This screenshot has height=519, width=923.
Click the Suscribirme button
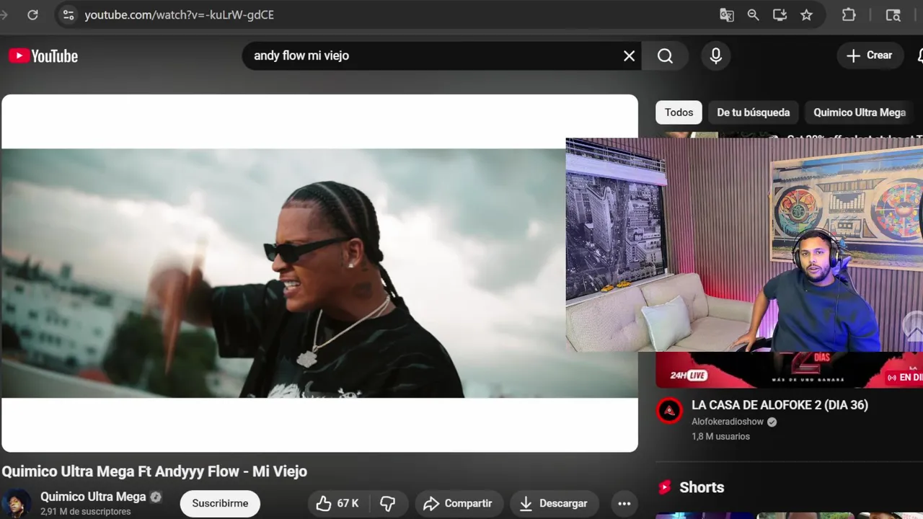point(220,503)
